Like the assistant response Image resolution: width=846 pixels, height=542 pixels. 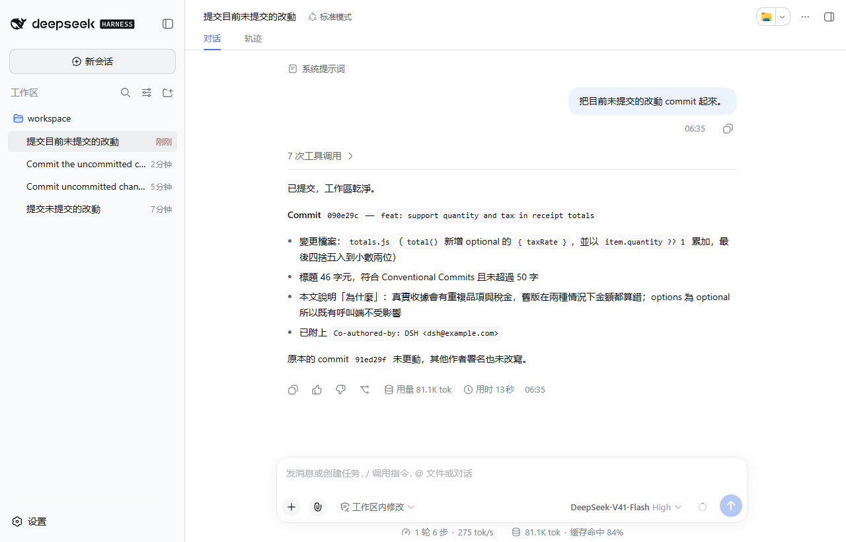(317, 390)
